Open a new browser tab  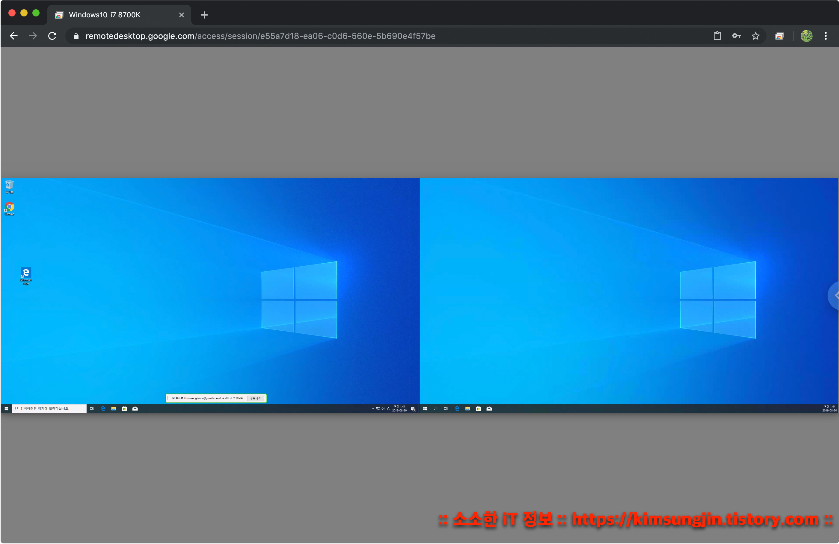pyautogui.click(x=204, y=15)
